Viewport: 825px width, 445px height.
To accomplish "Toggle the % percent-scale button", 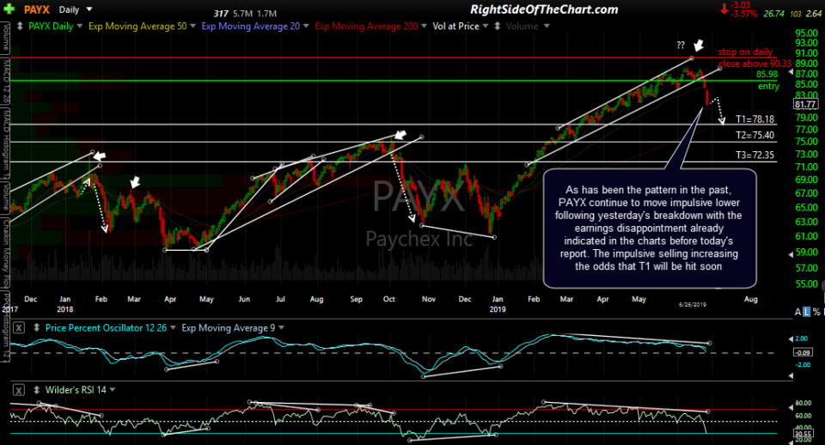I will [x=816, y=312].
